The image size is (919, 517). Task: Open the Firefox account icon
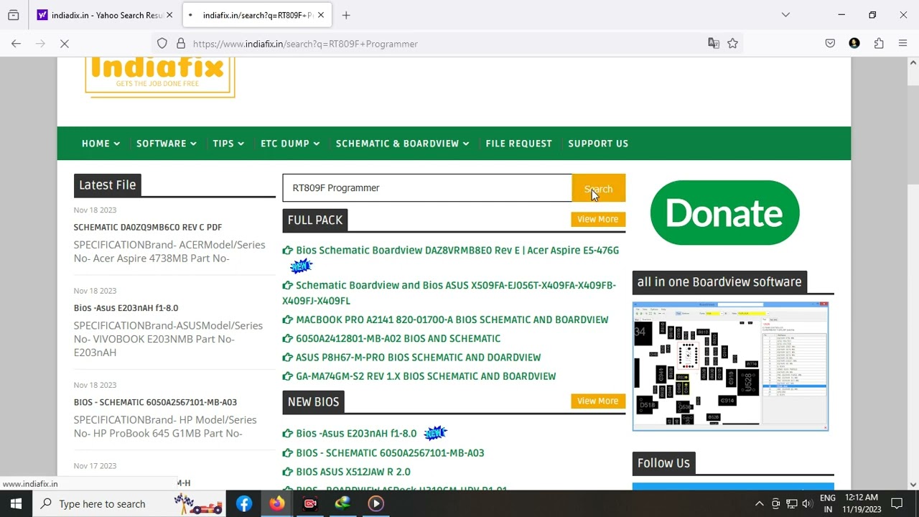coord(854,44)
